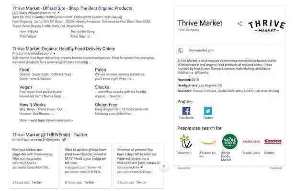
Task: Expand the ad URL dropdown arrow
Action: [x=58, y=13]
